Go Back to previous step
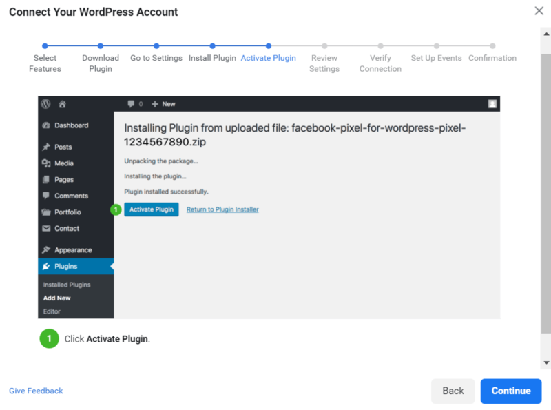The height and width of the screenshot is (410, 551). tap(453, 391)
